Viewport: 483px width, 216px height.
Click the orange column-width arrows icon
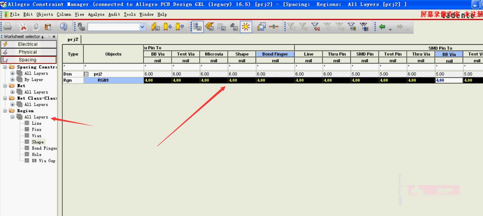pos(274,27)
